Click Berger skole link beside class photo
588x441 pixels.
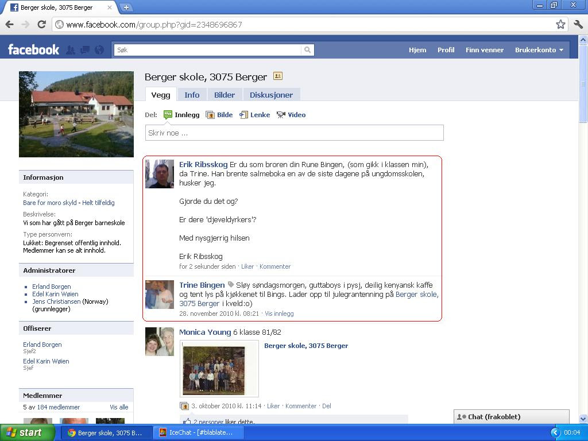[x=306, y=346]
